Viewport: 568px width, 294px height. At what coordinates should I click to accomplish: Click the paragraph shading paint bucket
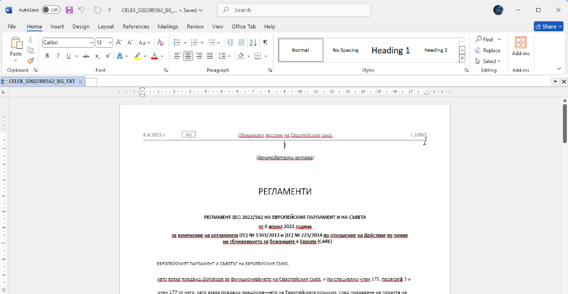click(241, 56)
